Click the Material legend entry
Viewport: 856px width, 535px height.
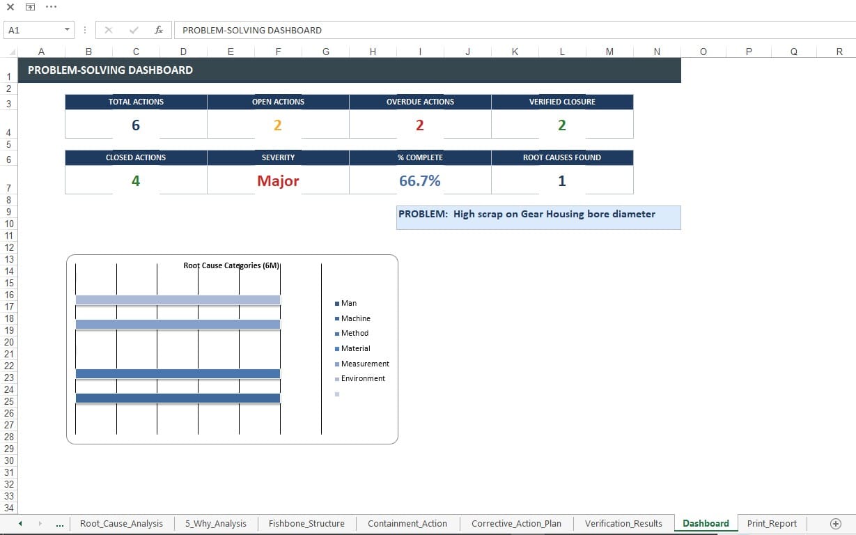[x=352, y=348]
